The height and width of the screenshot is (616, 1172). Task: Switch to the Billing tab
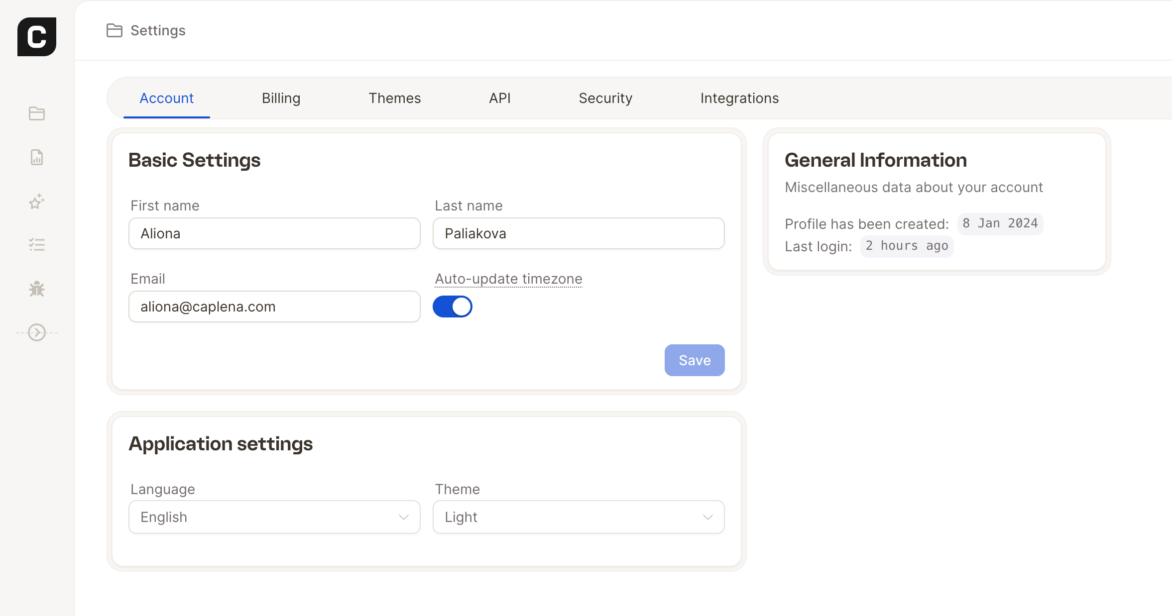[281, 98]
